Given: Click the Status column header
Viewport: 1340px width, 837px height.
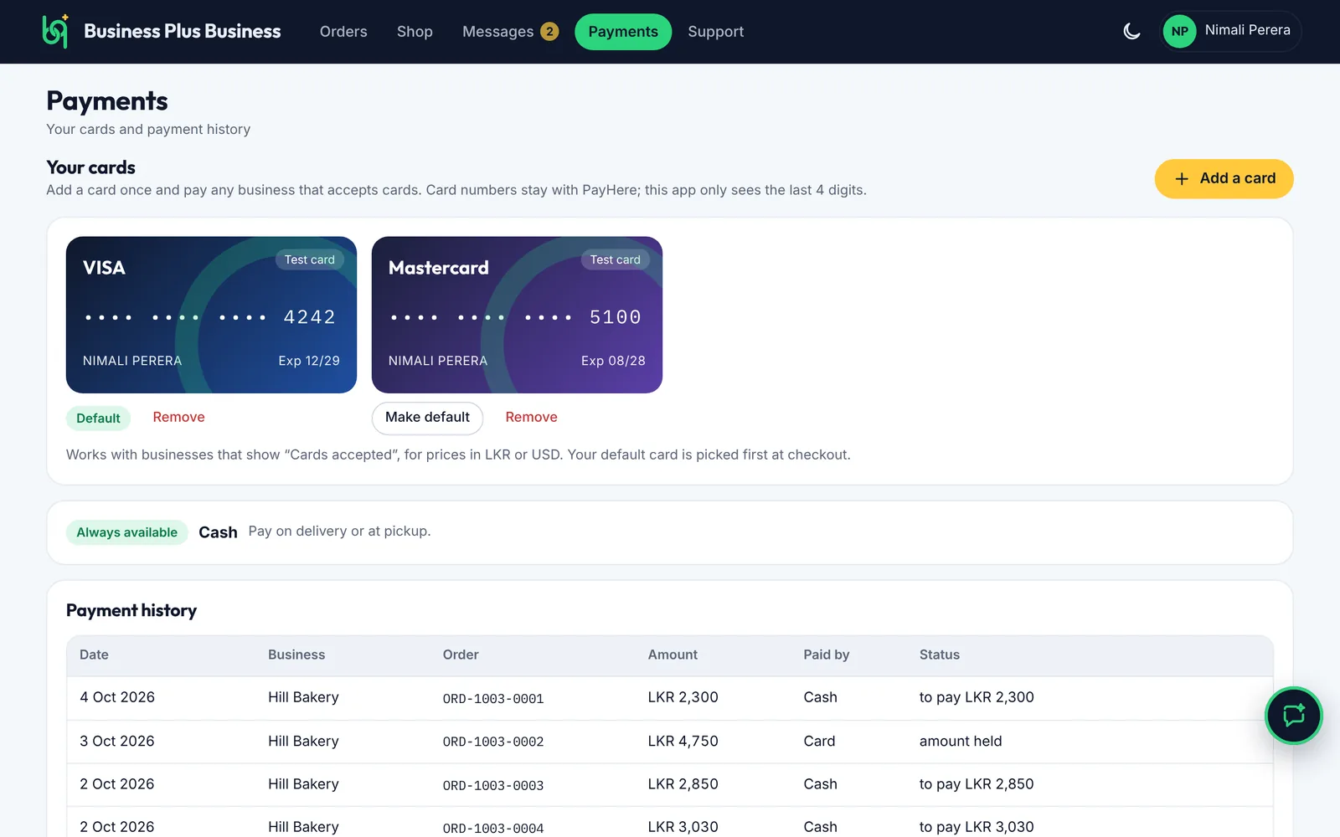Looking at the screenshot, I should click(940, 655).
